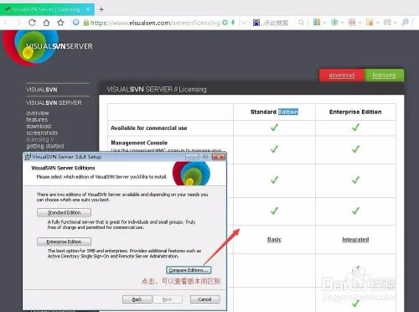Image resolution: width=419 pixels, height=312 pixels.
Task: Click the green padlock security icon
Action: tap(86, 23)
